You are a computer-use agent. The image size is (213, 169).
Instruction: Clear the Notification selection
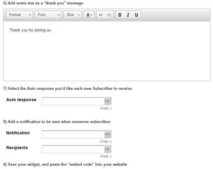pyautogui.click(x=105, y=141)
